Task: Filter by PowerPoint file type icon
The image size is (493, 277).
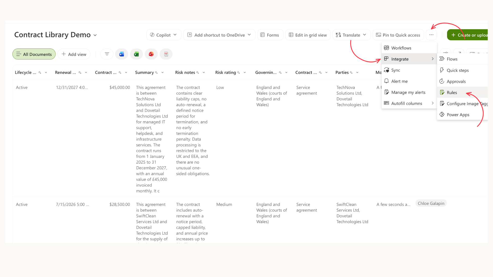Action: 151,54
